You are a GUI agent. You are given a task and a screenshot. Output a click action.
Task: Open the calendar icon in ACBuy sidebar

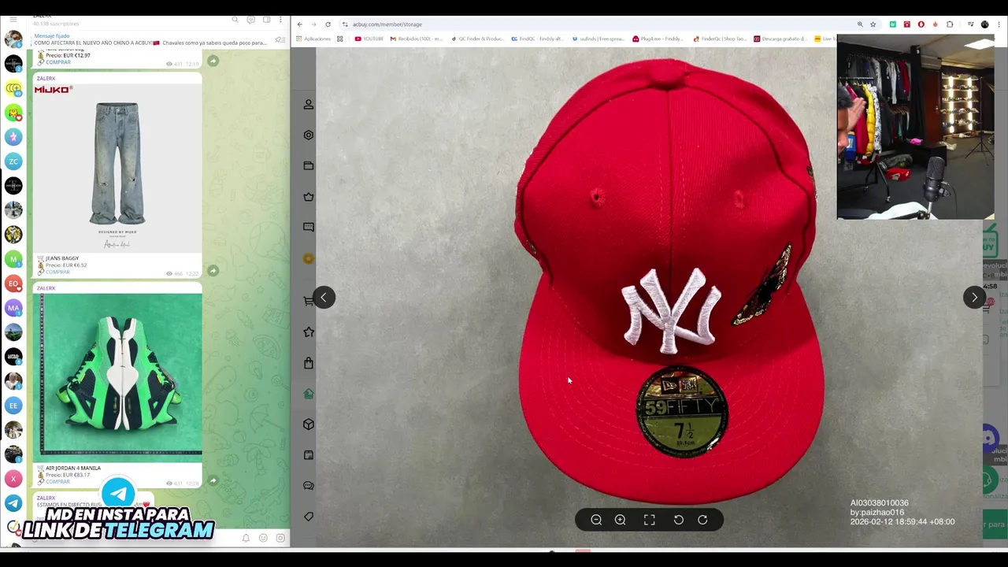tap(309, 455)
